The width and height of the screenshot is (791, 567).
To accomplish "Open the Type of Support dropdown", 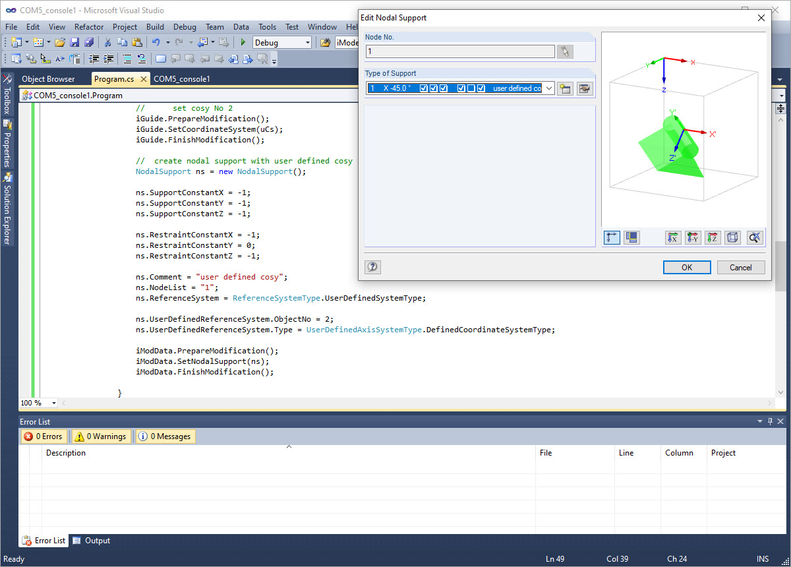I will point(548,88).
